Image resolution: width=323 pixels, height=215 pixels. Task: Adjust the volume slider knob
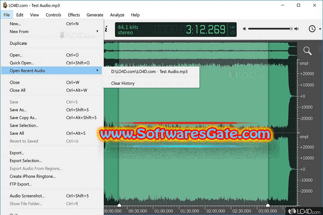(x=291, y=29)
